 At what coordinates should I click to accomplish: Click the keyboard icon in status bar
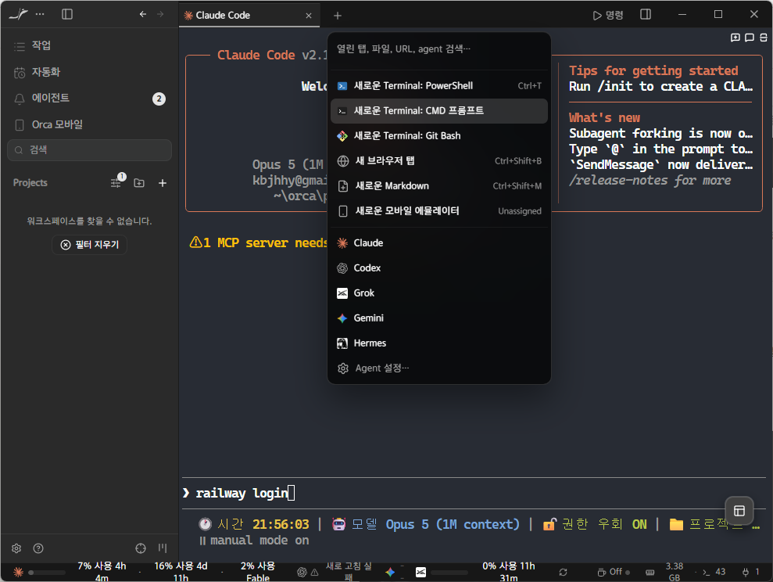tap(650, 573)
